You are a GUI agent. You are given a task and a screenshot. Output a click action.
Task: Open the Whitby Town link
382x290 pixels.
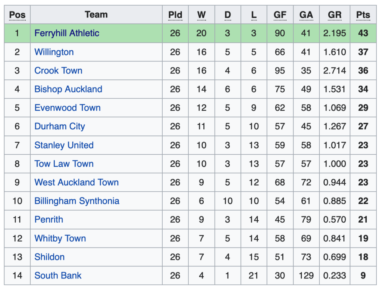pyautogui.click(x=60, y=239)
